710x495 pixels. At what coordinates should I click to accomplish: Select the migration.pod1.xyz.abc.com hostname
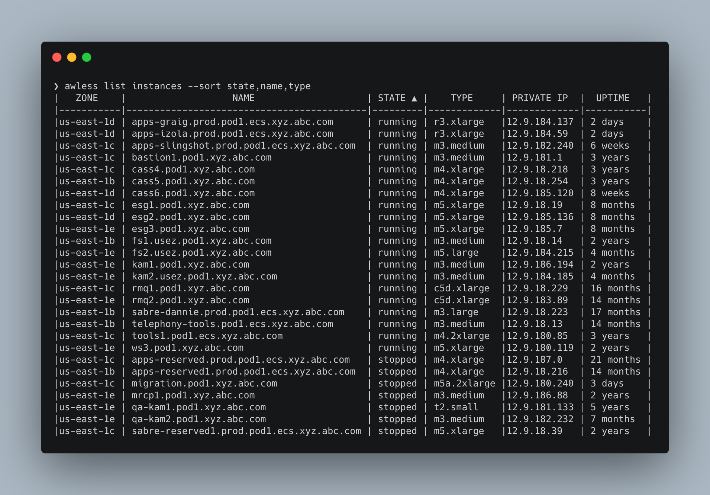coord(204,384)
